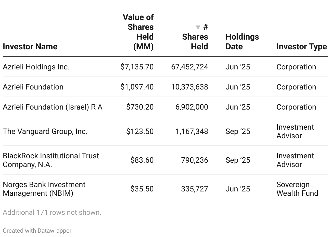Select the $35.50 value for Norges Bank
331x237 pixels.
coord(142,189)
